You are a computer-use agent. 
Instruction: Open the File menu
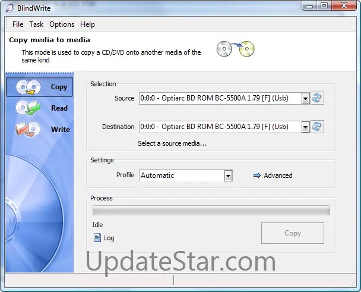[x=18, y=24]
